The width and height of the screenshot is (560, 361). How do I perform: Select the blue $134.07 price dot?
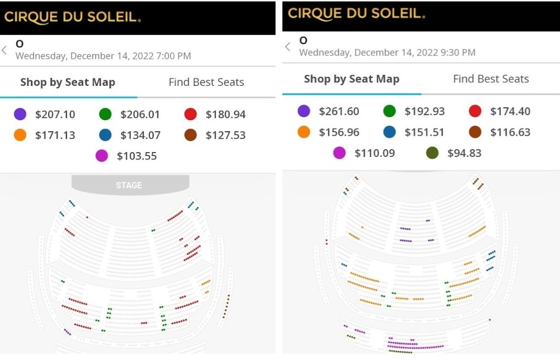click(105, 135)
